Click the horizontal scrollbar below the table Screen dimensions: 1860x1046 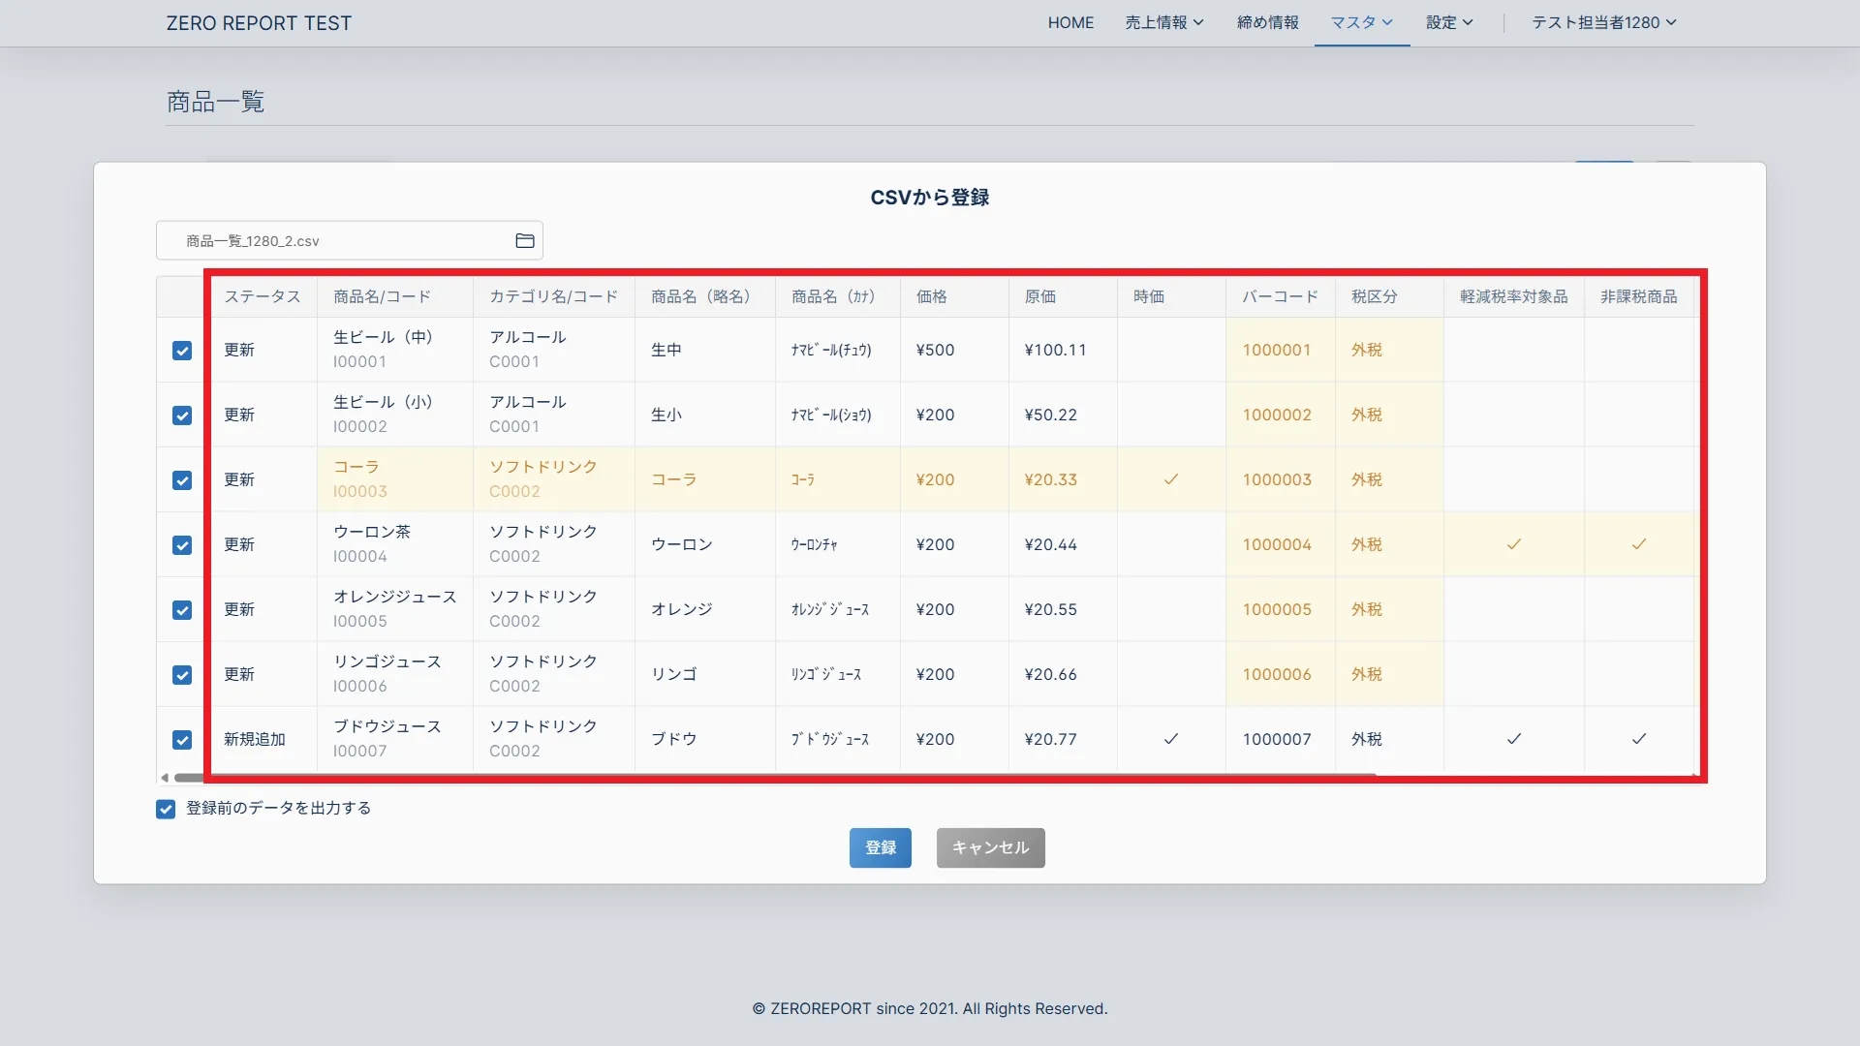[775, 778]
